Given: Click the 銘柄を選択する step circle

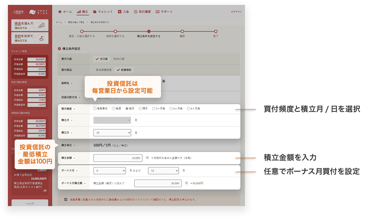Looking at the screenshot, I should [x=116, y=32].
